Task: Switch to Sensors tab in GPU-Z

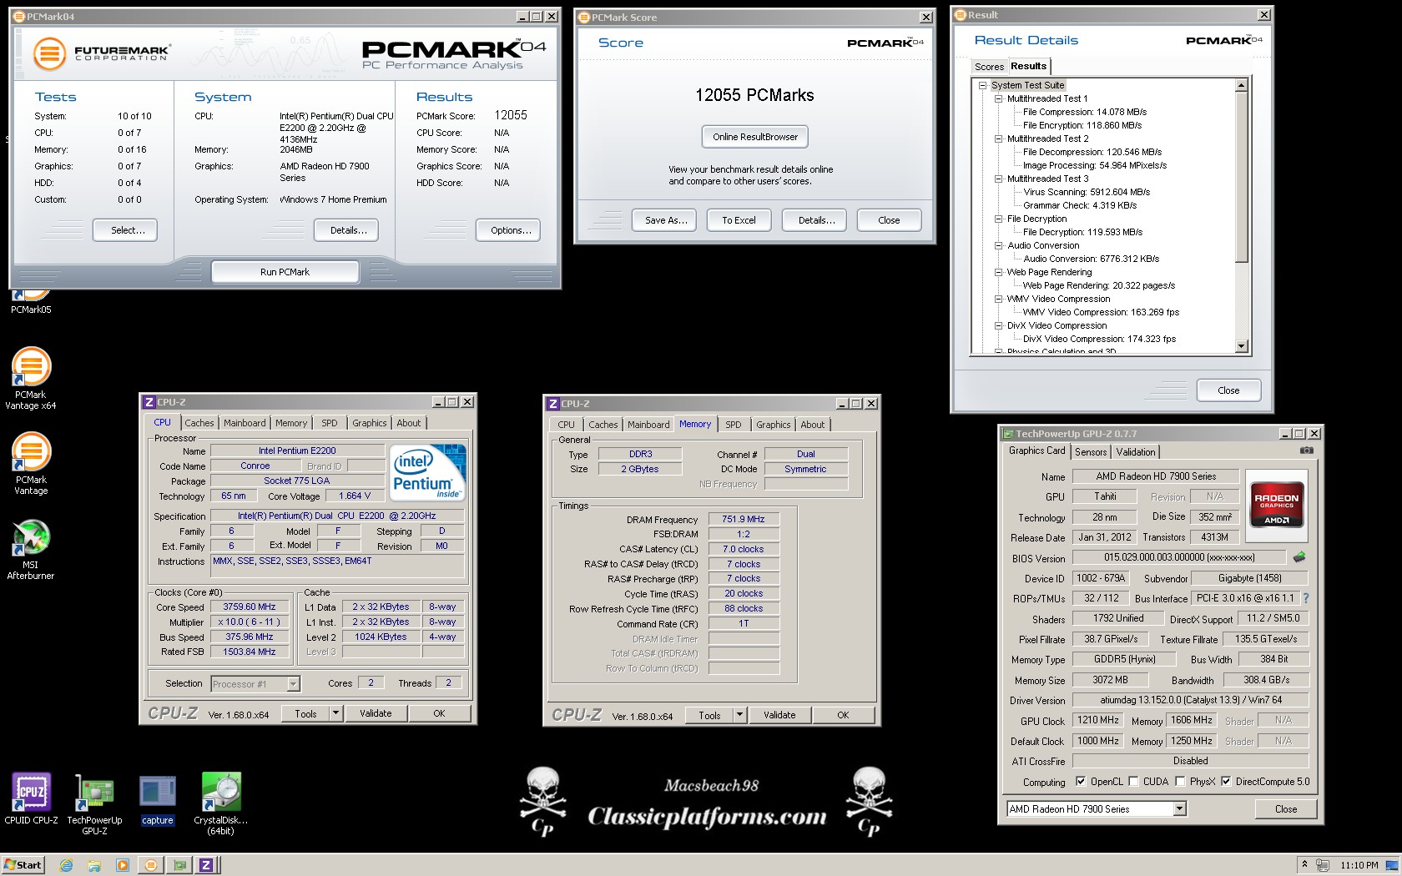Action: [x=1091, y=452]
